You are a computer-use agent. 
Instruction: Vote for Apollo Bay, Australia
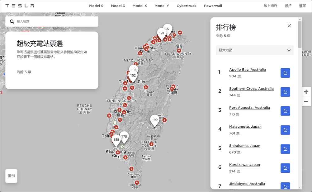pos(285,73)
